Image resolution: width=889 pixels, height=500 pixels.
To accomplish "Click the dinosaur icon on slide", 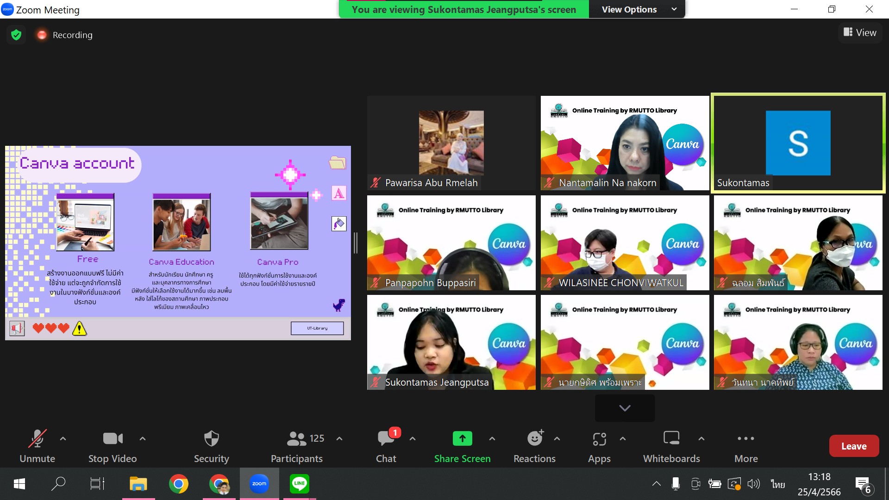I will coord(339,305).
